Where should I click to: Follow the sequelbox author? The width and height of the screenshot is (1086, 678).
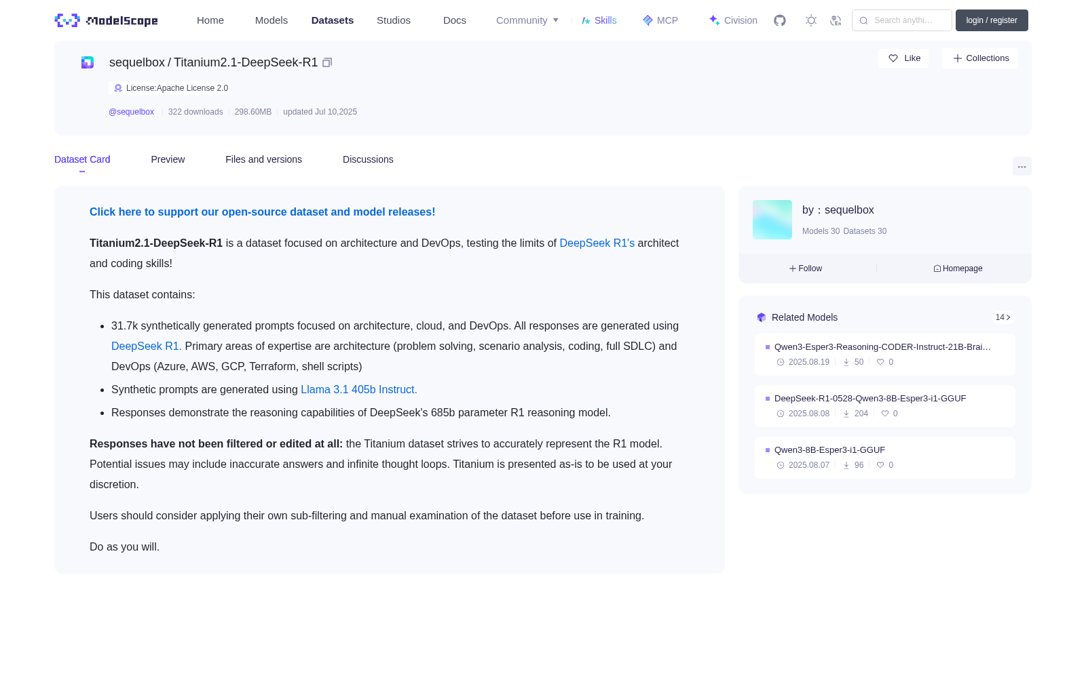click(x=806, y=268)
